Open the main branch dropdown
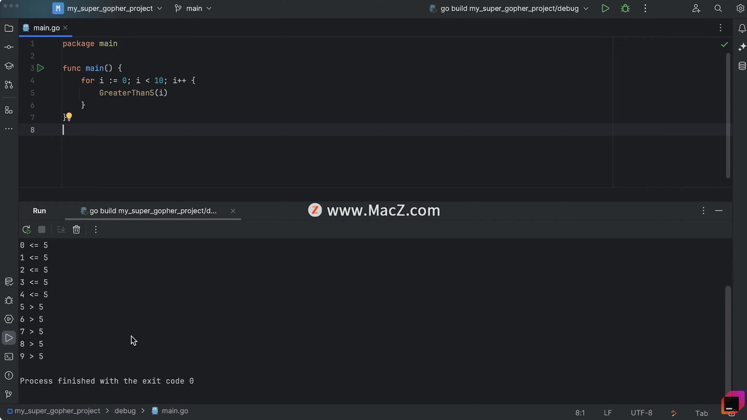Screen dimensions: 747x420 tap(193, 8)
